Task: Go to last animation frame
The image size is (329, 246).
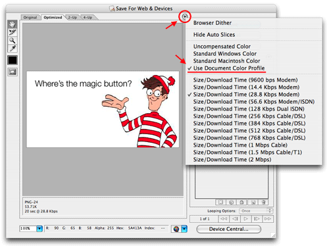Action: pyautogui.click(x=268, y=219)
